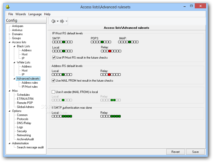Screen dimensions: 213x162
Task: Select Address under White Lists
Action: point(27,66)
